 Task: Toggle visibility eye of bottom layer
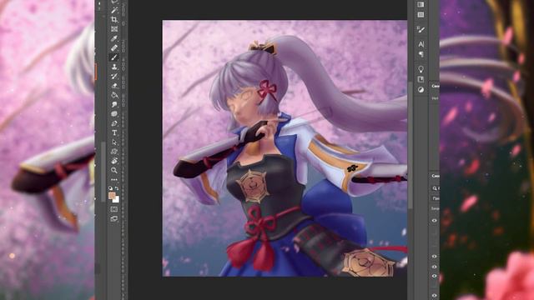(x=434, y=296)
